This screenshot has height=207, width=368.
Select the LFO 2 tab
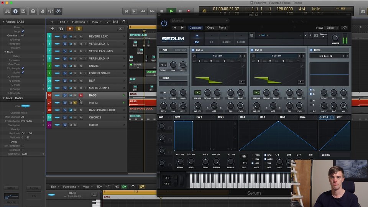pos(262,117)
